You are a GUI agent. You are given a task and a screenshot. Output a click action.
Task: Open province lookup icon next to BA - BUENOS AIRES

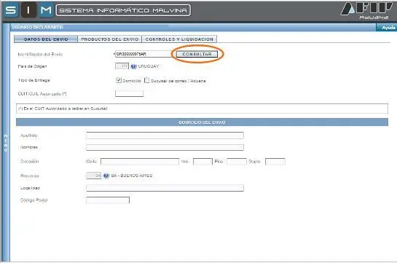(106, 176)
